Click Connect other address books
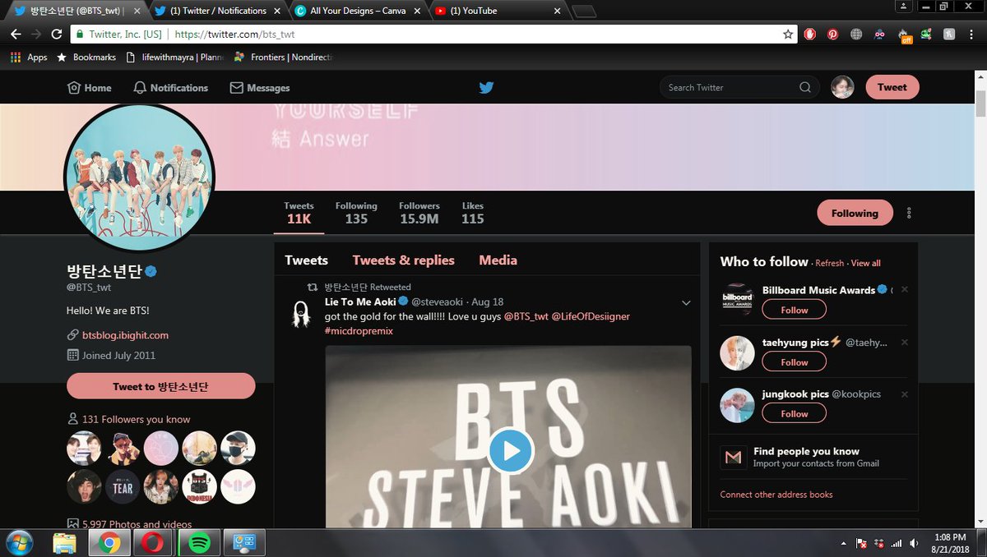The height and width of the screenshot is (557, 987). pyautogui.click(x=776, y=495)
